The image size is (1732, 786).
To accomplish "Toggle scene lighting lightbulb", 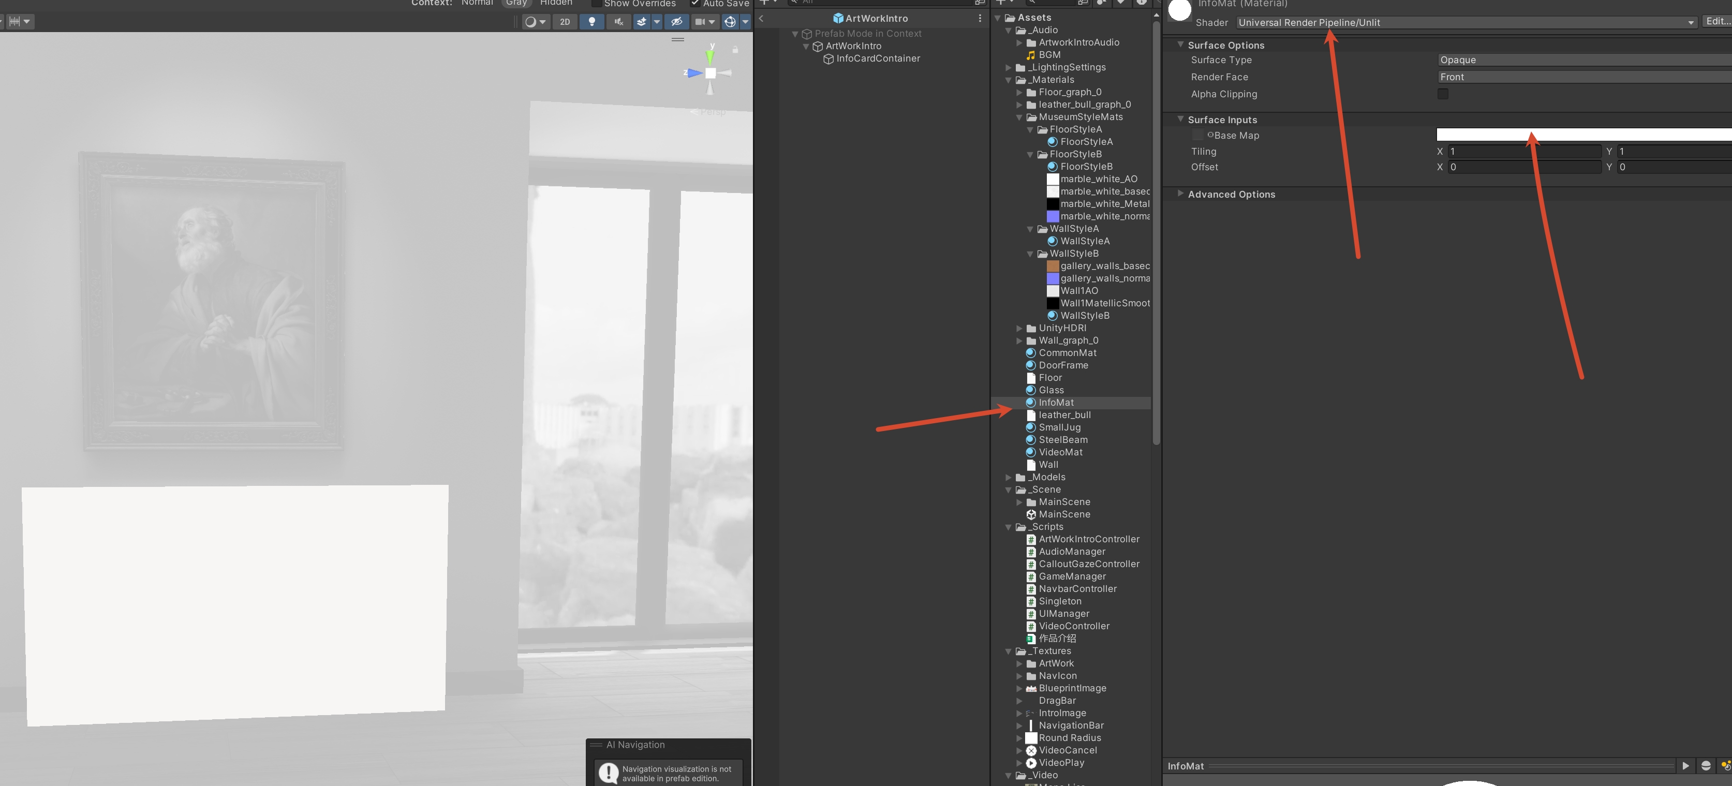I will (591, 22).
